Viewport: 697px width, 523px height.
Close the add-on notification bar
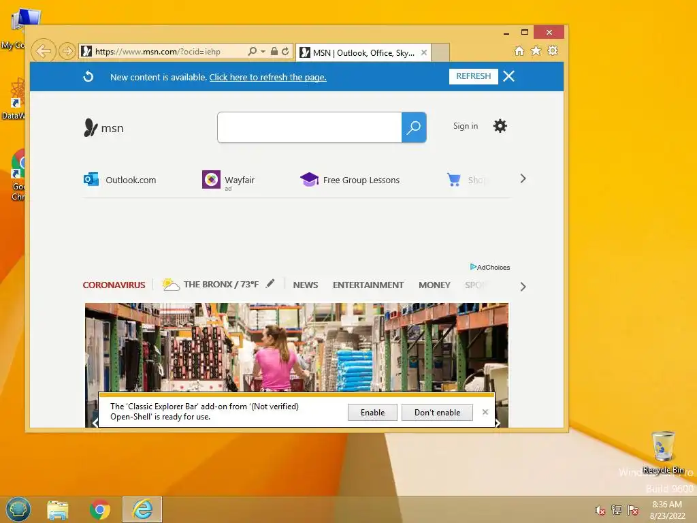[x=485, y=412]
